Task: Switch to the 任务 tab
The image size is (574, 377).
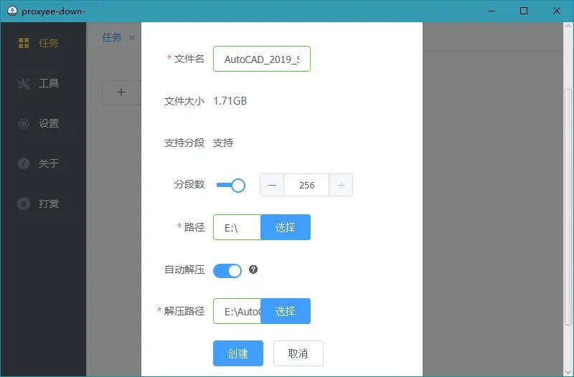Action: click(x=112, y=37)
